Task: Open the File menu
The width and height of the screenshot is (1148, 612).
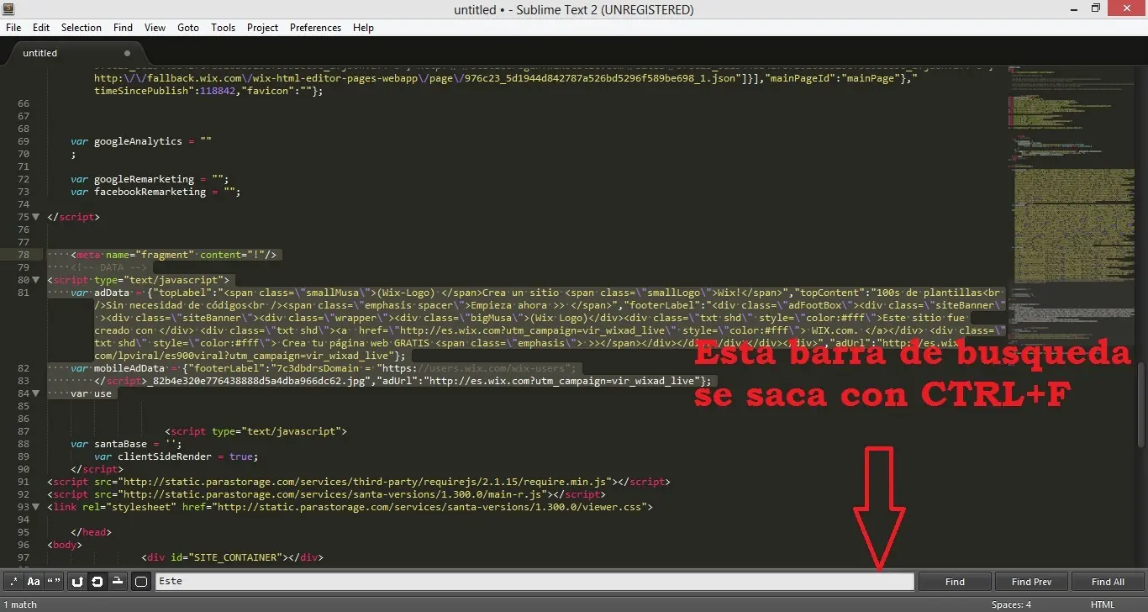Action: [x=13, y=28]
